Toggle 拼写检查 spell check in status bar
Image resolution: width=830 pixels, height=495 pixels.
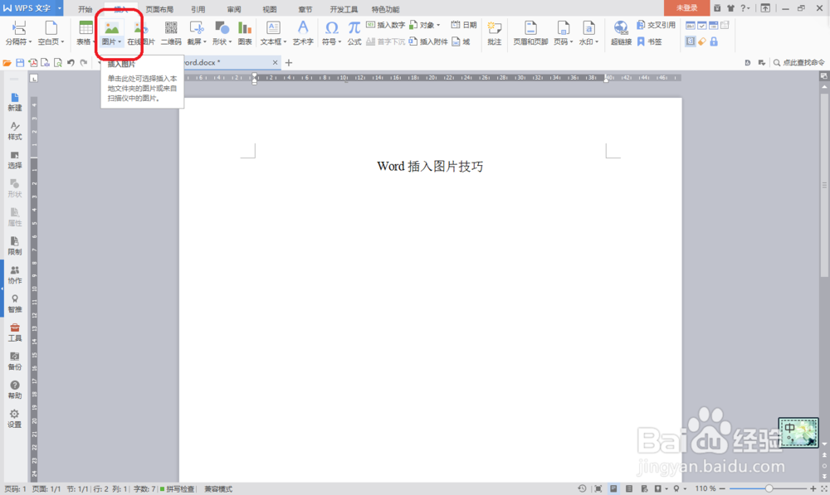coord(177,489)
